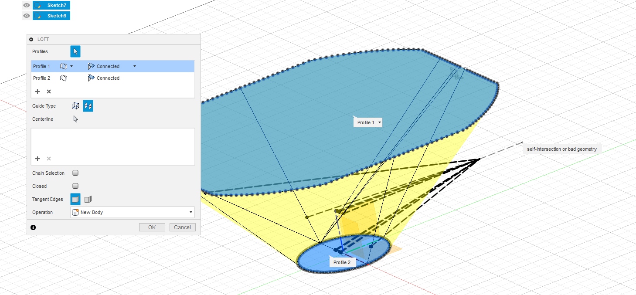Image resolution: width=636 pixels, height=295 pixels.
Task: Toggle visibility of Sketch9
Action: 27,16
